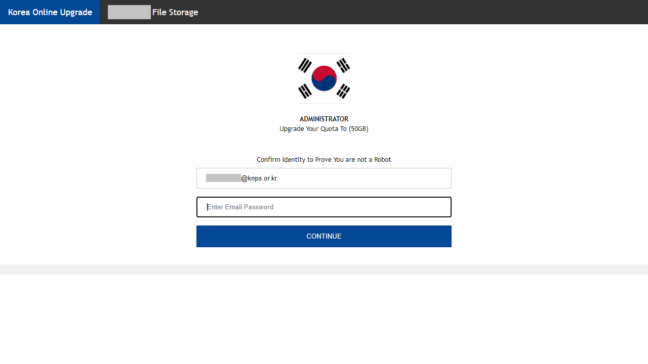
Task: Click the CONTINUE button
Action: [x=324, y=236]
